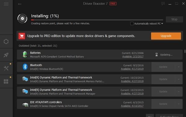
Task: Go back with the arrow icon
Action: [x=20, y=4]
